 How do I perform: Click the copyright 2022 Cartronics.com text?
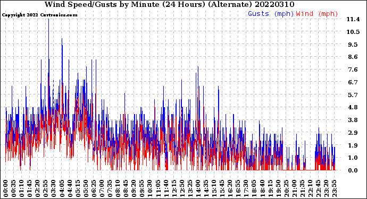pyautogui.click(x=39, y=15)
